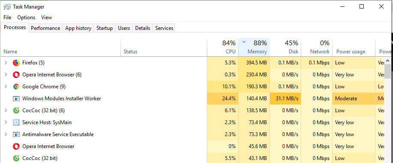Screen dimensions: 393x163
Task: Click the vertical scrollbar thumb
Action: coord(387,71)
